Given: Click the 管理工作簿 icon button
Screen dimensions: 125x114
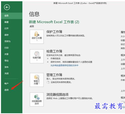Looking at the screenshot, I should point(37,80).
